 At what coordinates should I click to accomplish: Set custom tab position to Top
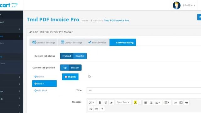64,68
